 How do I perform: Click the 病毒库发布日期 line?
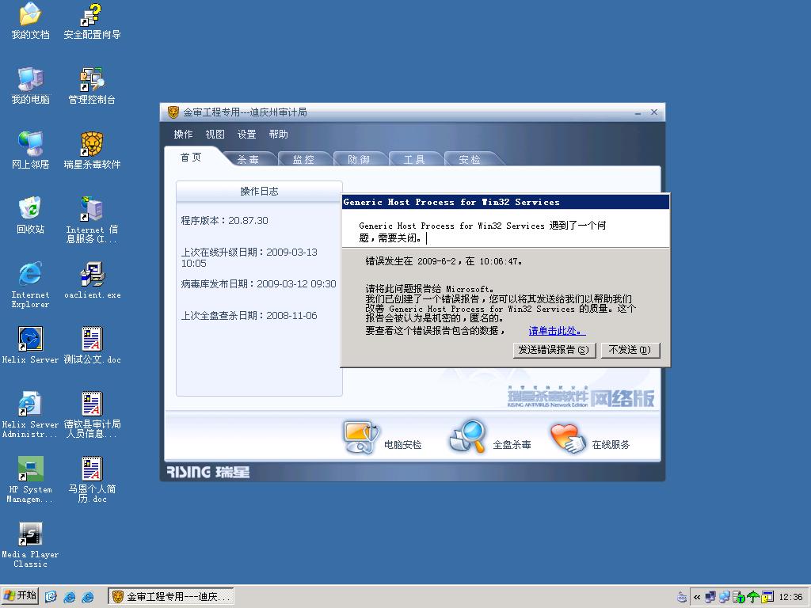(259, 284)
